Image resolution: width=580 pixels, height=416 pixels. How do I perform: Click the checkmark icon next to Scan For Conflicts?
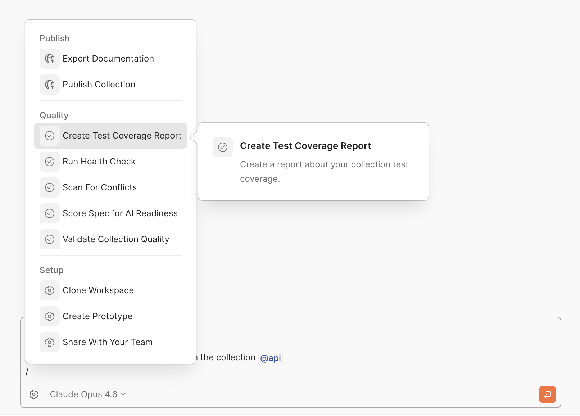pyautogui.click(x=50, y=187)
